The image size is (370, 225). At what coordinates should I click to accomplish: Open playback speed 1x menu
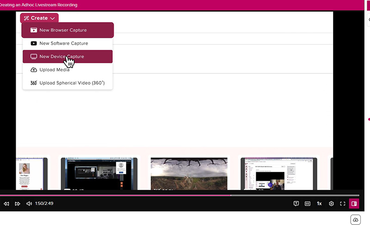[x=319, y=203]
